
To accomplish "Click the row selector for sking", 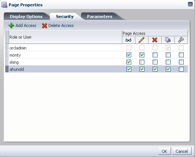I will [7, 62].
